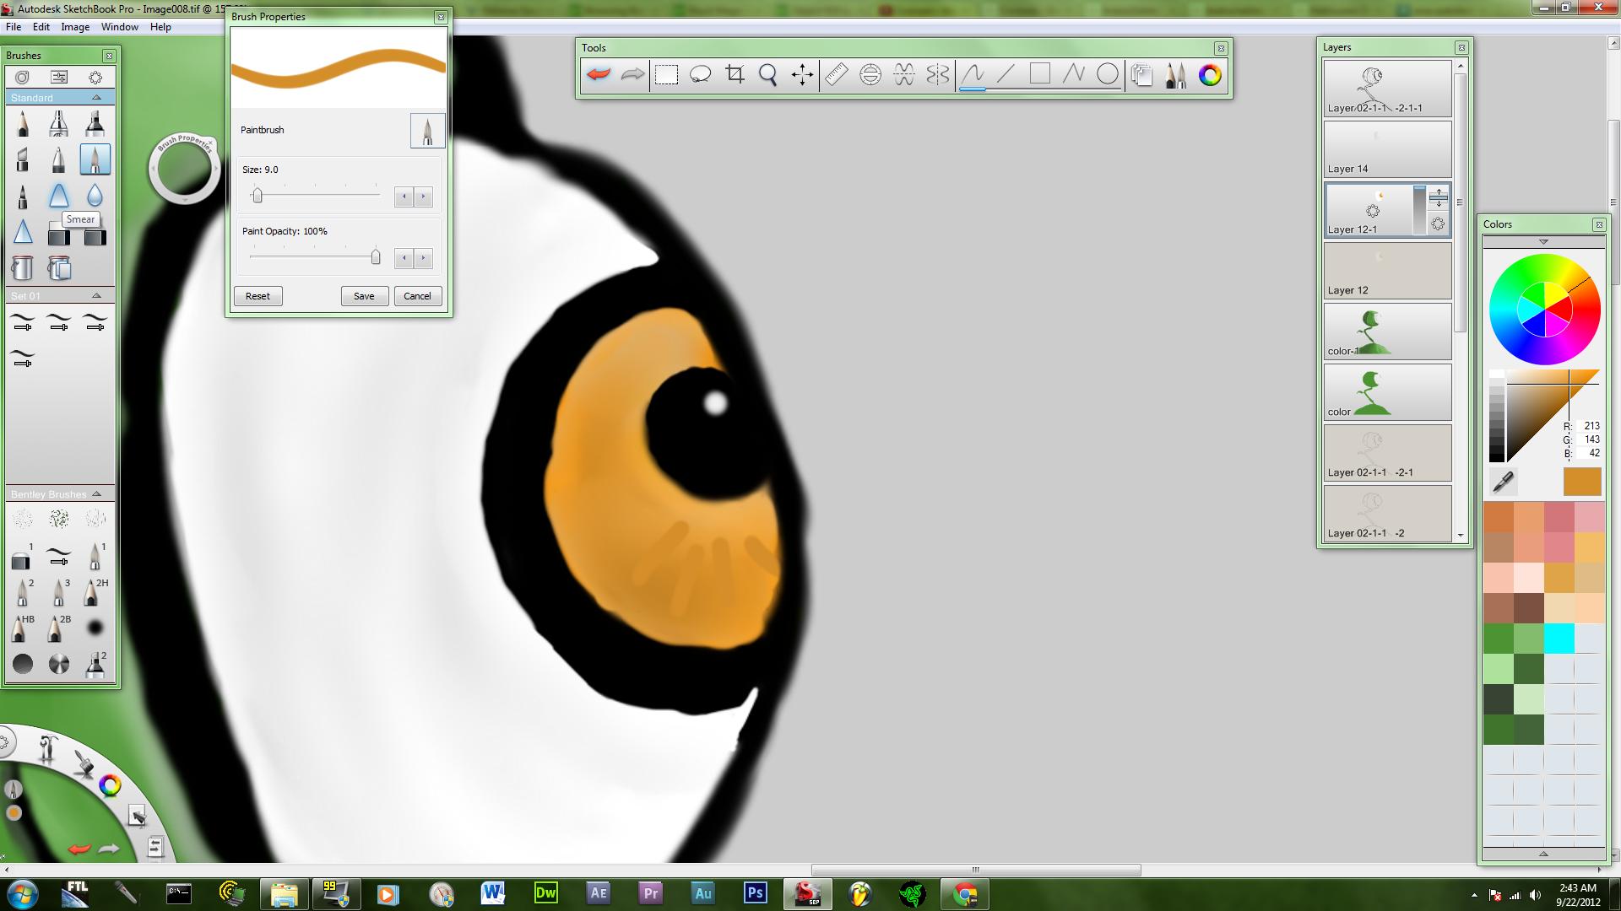Open the Help menu
Image resolution: width=1621 pixels, height=911 pixels.
(160, 27)
